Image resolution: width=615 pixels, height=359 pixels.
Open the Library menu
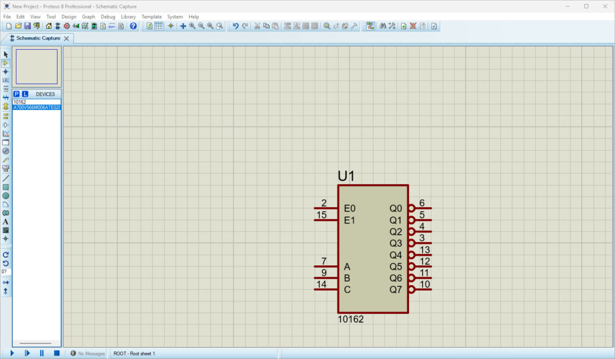point(129,17)
